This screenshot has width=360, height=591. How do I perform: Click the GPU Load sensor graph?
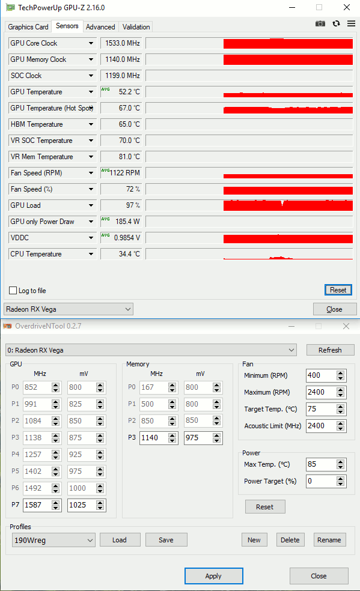click(x=249, y=205)
